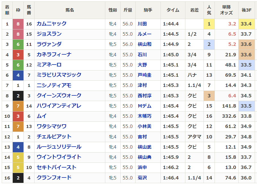
Task: Open jockey 津村 profile
Action: click(142, 85)
